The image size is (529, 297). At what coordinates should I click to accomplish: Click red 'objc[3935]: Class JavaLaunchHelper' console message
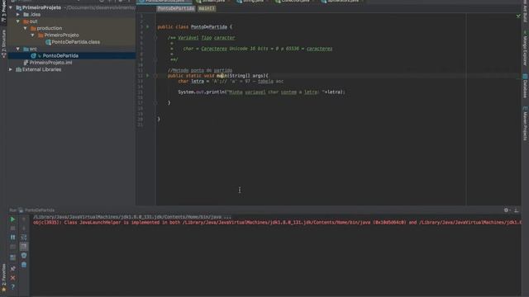point(277,222)
